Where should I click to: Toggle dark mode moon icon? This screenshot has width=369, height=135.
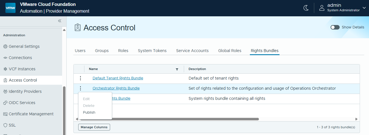(x=306, y=8)
